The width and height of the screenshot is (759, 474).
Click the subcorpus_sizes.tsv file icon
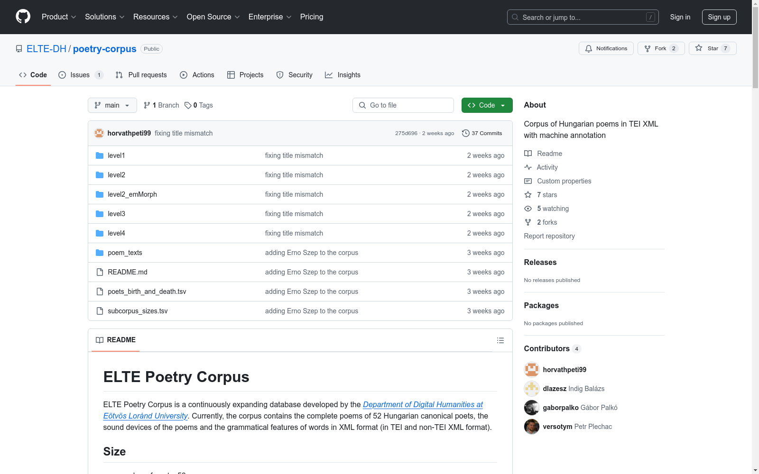click(x=100, y=311)
